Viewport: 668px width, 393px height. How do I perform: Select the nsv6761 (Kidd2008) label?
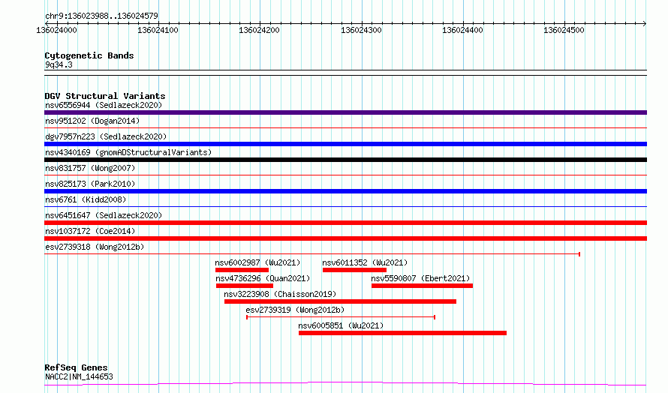[86, 199]
